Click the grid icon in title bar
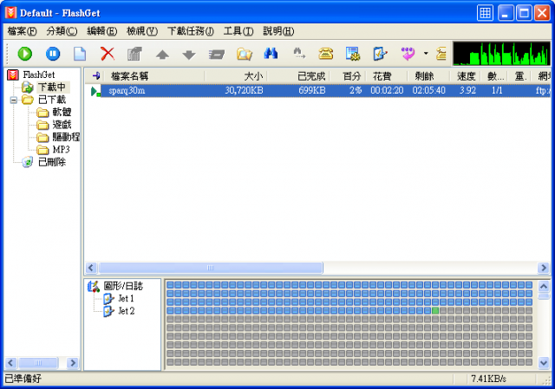555x389 pixels. 485,14
